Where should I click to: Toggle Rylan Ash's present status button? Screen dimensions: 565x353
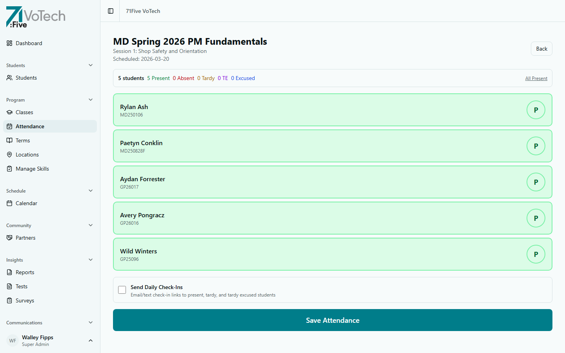coord(536,110)
